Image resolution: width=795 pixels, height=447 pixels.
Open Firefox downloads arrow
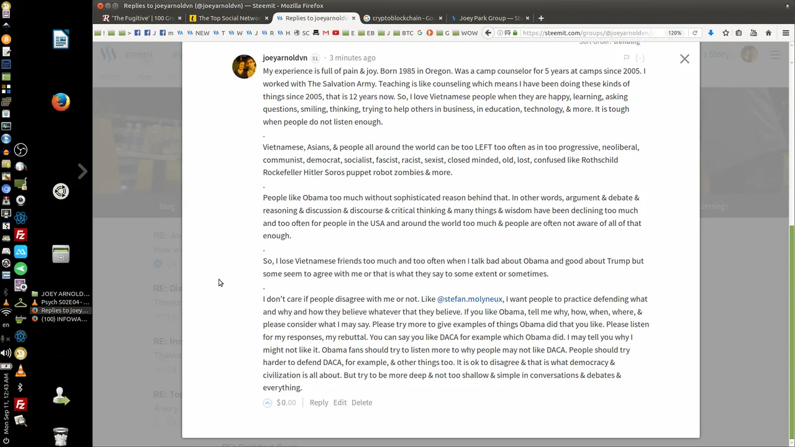click(711, 33)
